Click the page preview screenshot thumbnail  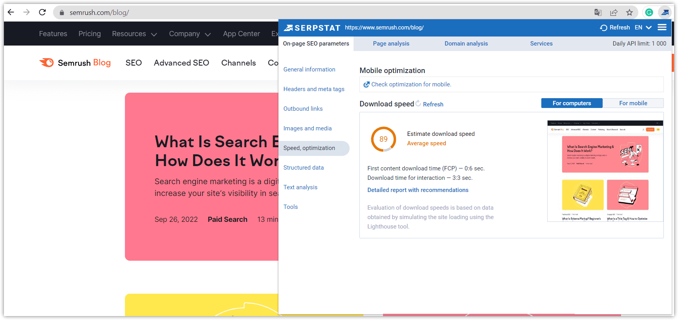point(605,171)
